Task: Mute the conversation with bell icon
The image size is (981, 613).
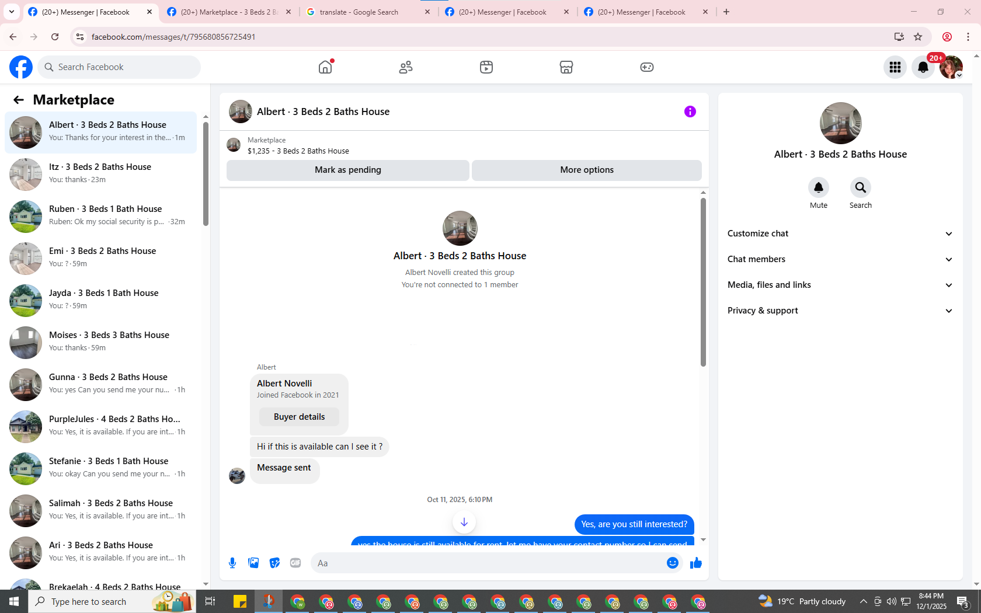Action: 819,187
